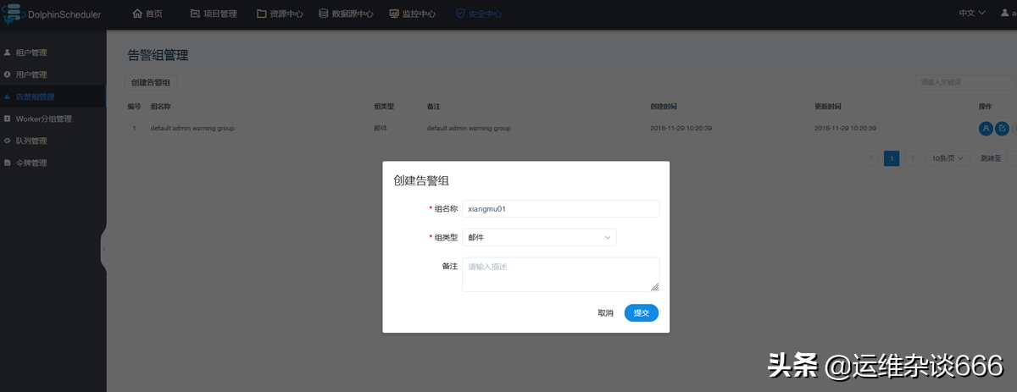Open 数据源中心 from the top bar
Image resolution: width=1017 pixels, height=392 pixels.
pyautogui.click(x=346, y=14)
